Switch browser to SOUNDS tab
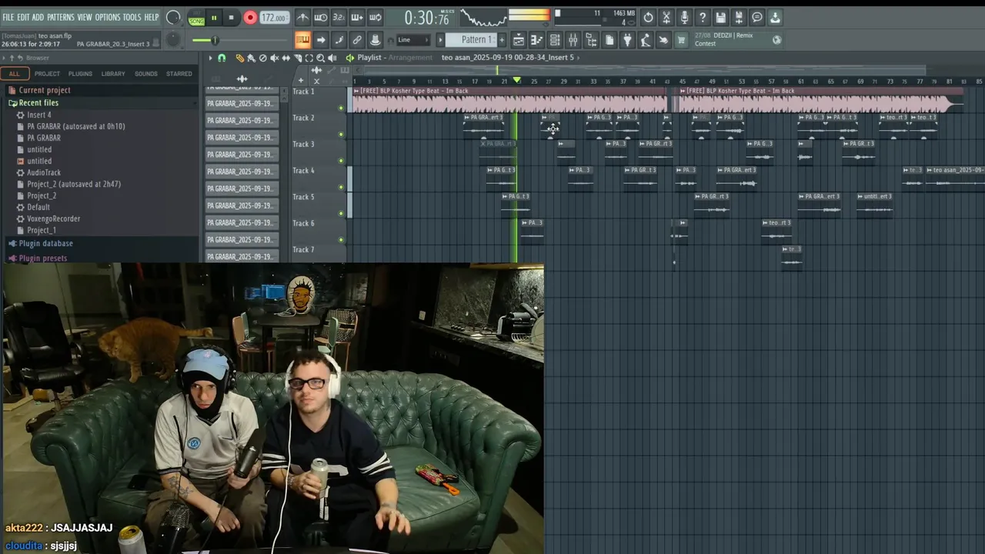 pos(146,74)
